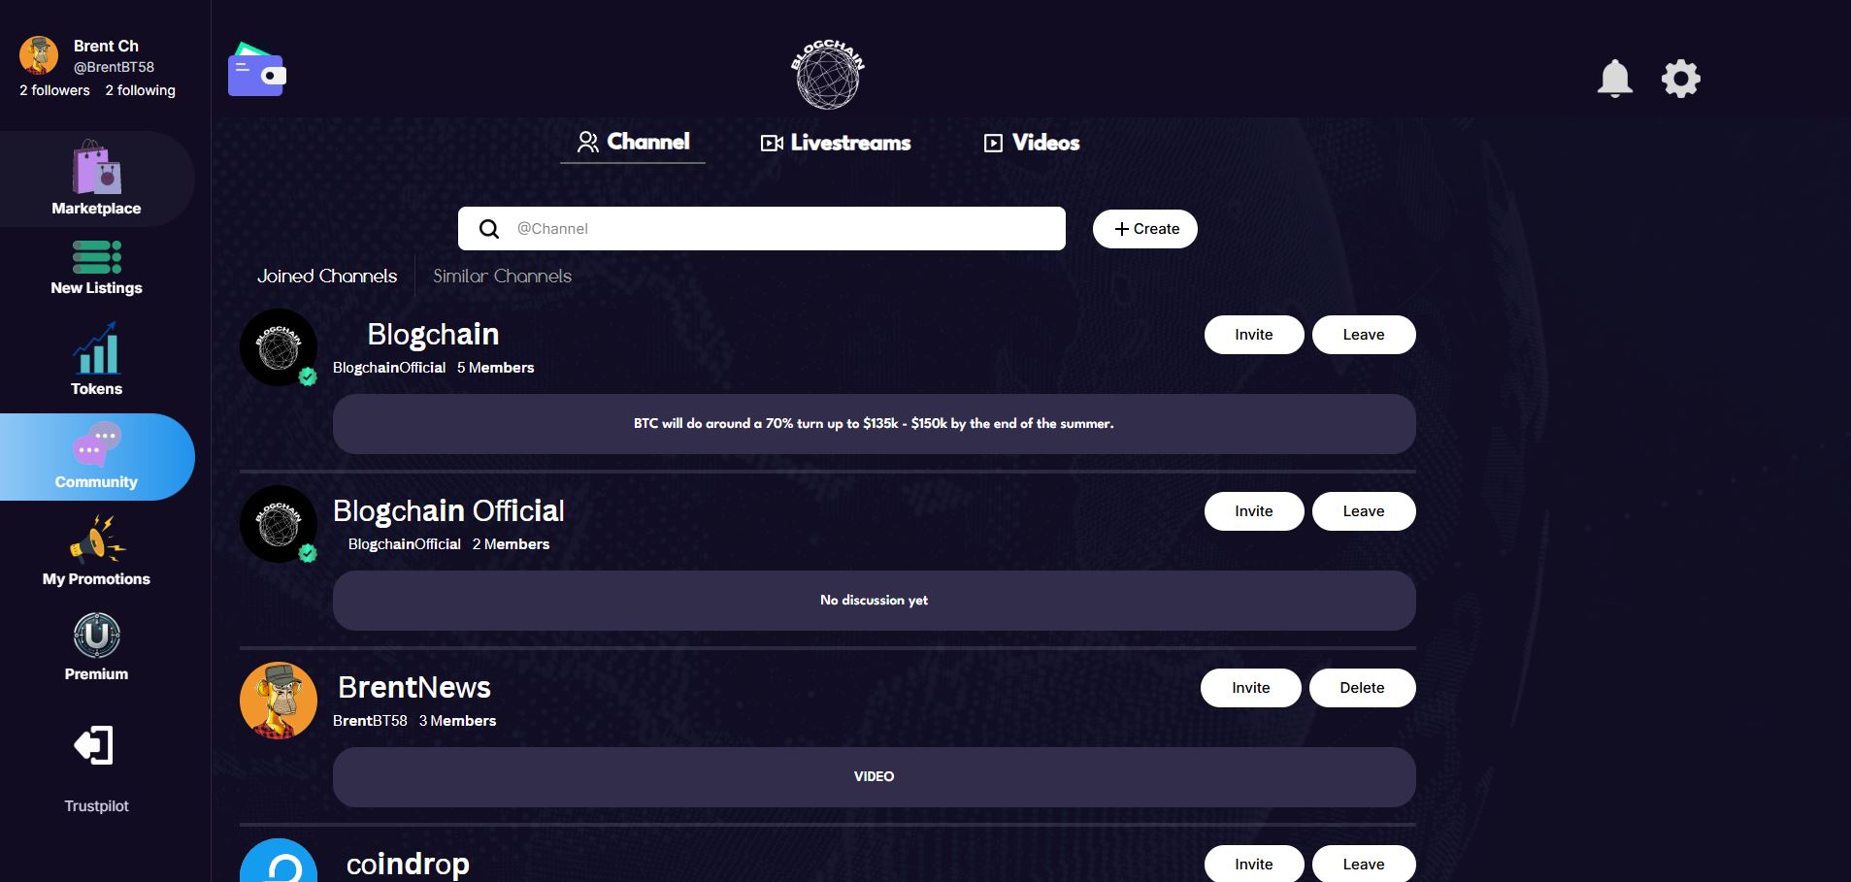Open BrentNews channel avatar
Viewport: 1851px width, 882px height.
click(x=279, y=701)
